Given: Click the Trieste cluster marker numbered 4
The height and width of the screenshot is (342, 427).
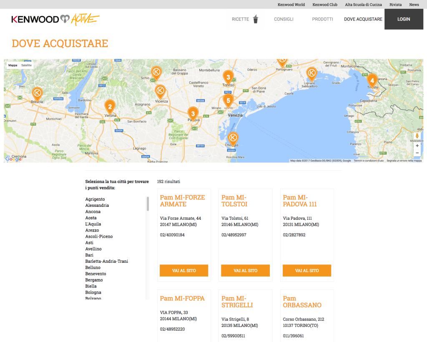Looking at the screenshot, I should click(x=372, y=81).
